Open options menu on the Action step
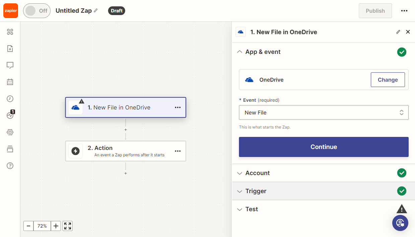Screen dimensions: 415x237 (178, 151)
